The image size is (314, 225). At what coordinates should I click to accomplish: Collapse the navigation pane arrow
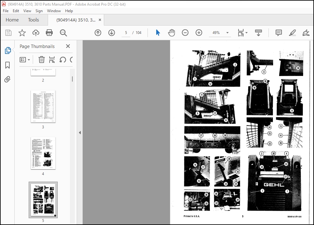click(80, 132)
